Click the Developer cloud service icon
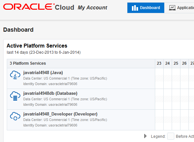Viewport: 194px width, 142px height. (15, 116)
